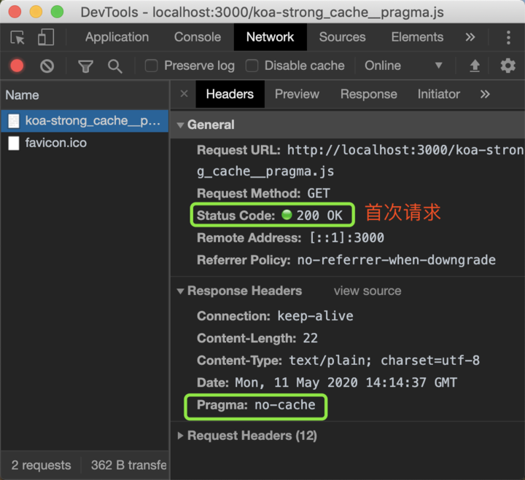
Task: Enable the Disable cache checkbox
Action: pyautogui.click(x=252, y=66)
